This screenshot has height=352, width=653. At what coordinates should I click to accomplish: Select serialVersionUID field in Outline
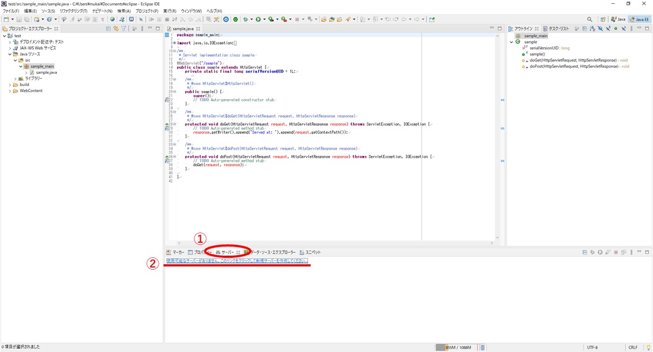[x=546, y=48]
